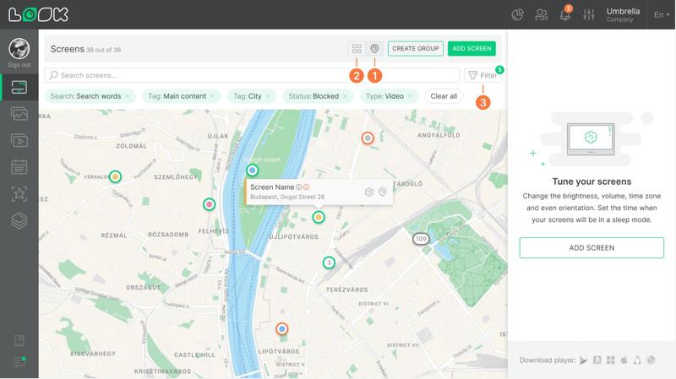Open the Umbrella Company account menu
The image size is (676, 379).
[x=623, y=14]
